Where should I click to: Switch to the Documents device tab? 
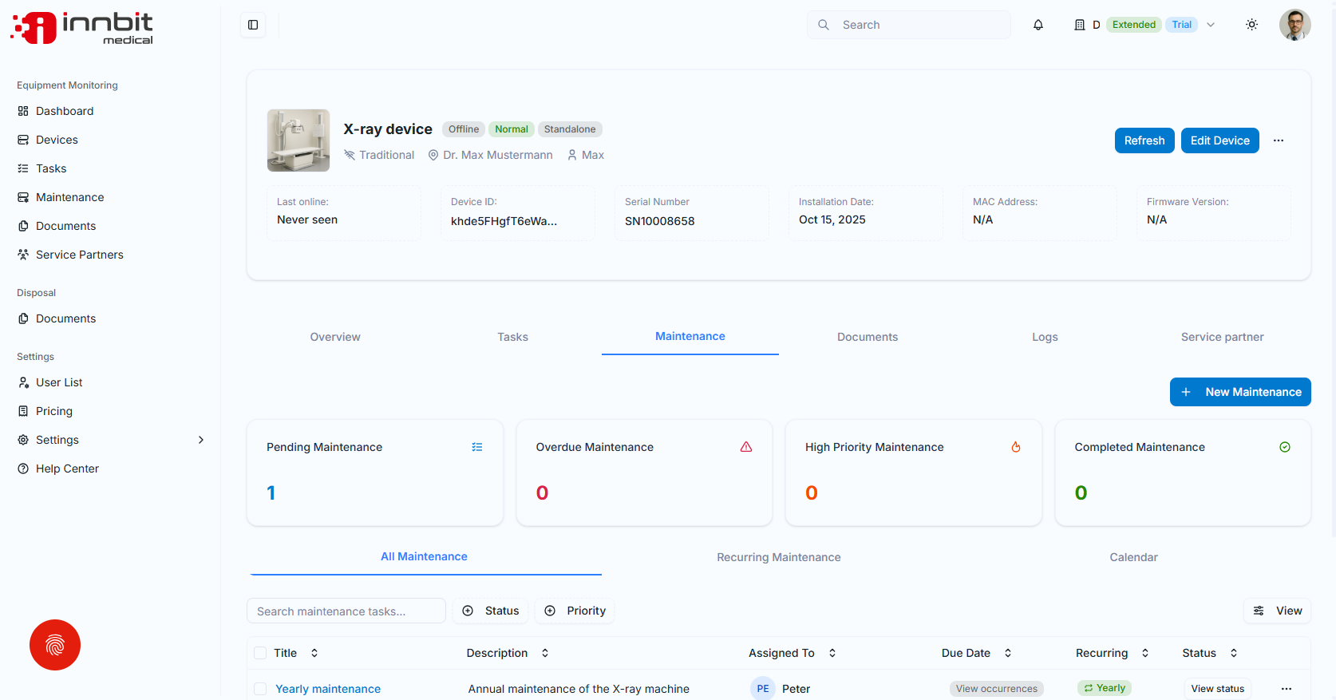coord(868,337)
